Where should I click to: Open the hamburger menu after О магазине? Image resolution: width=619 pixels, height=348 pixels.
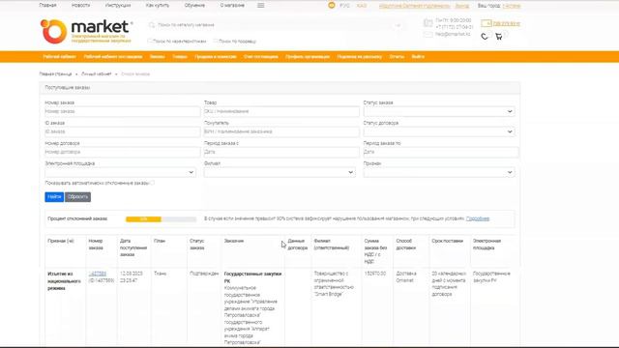tap(261, 6)
